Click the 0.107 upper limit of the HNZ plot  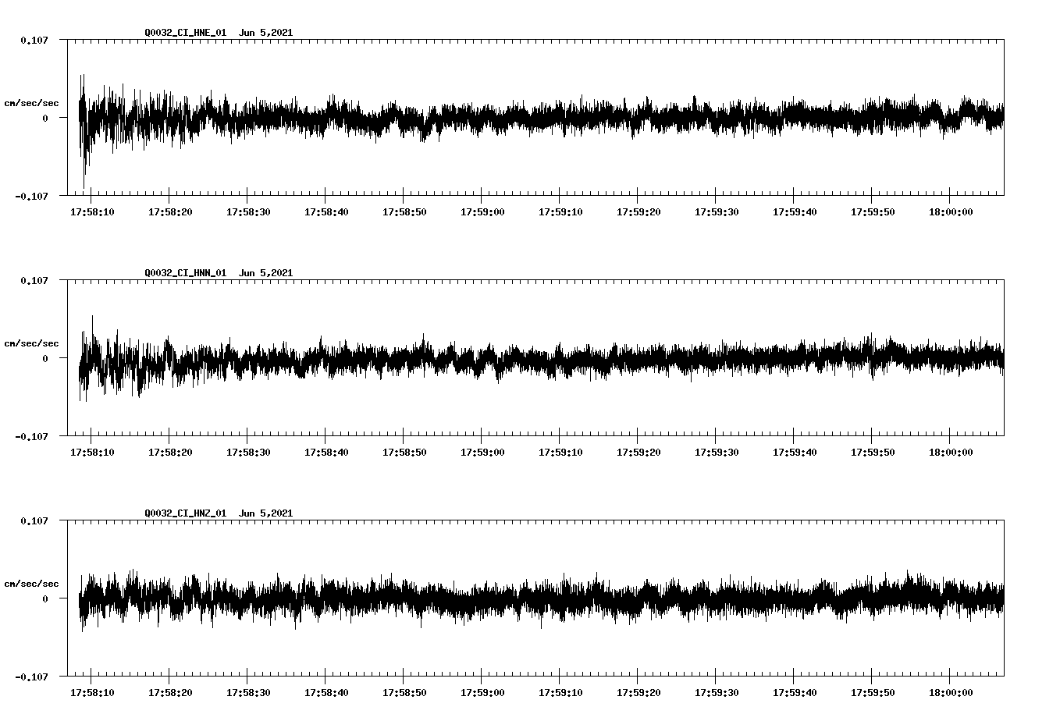pos(34,520)
